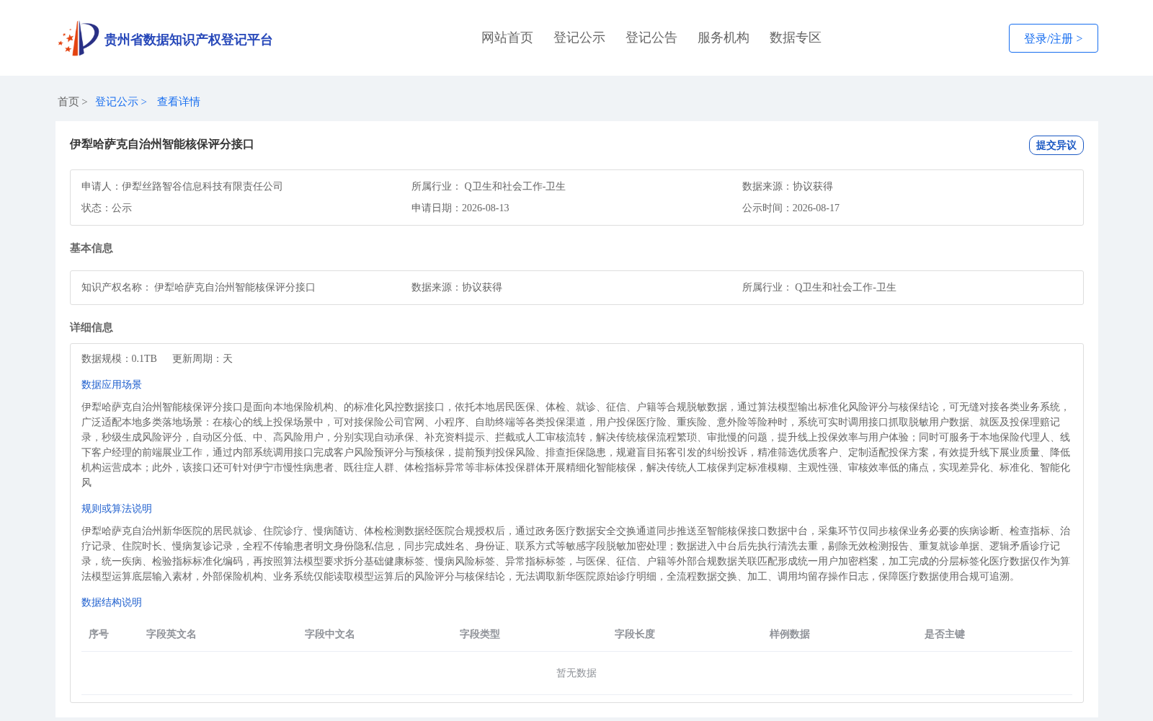Click 查看详情 breadcrumb
Image resolution: width=1153 pixels, height=721 pixels.
click(179, 102)
